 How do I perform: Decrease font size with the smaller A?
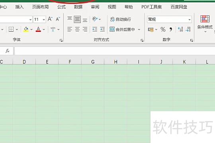tap(58, 19)
